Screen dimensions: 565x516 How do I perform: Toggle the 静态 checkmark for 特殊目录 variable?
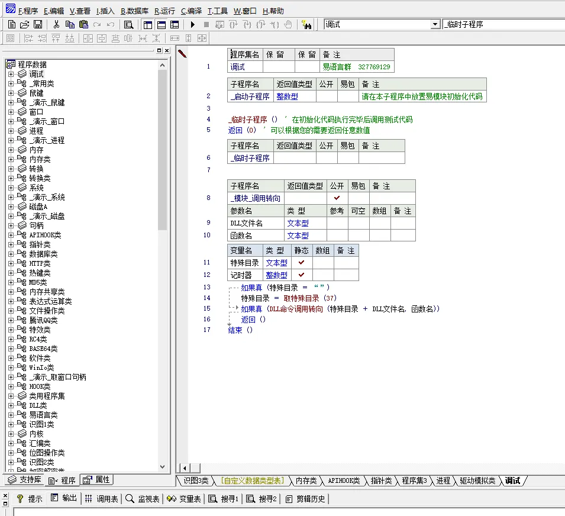click(302, 263)
